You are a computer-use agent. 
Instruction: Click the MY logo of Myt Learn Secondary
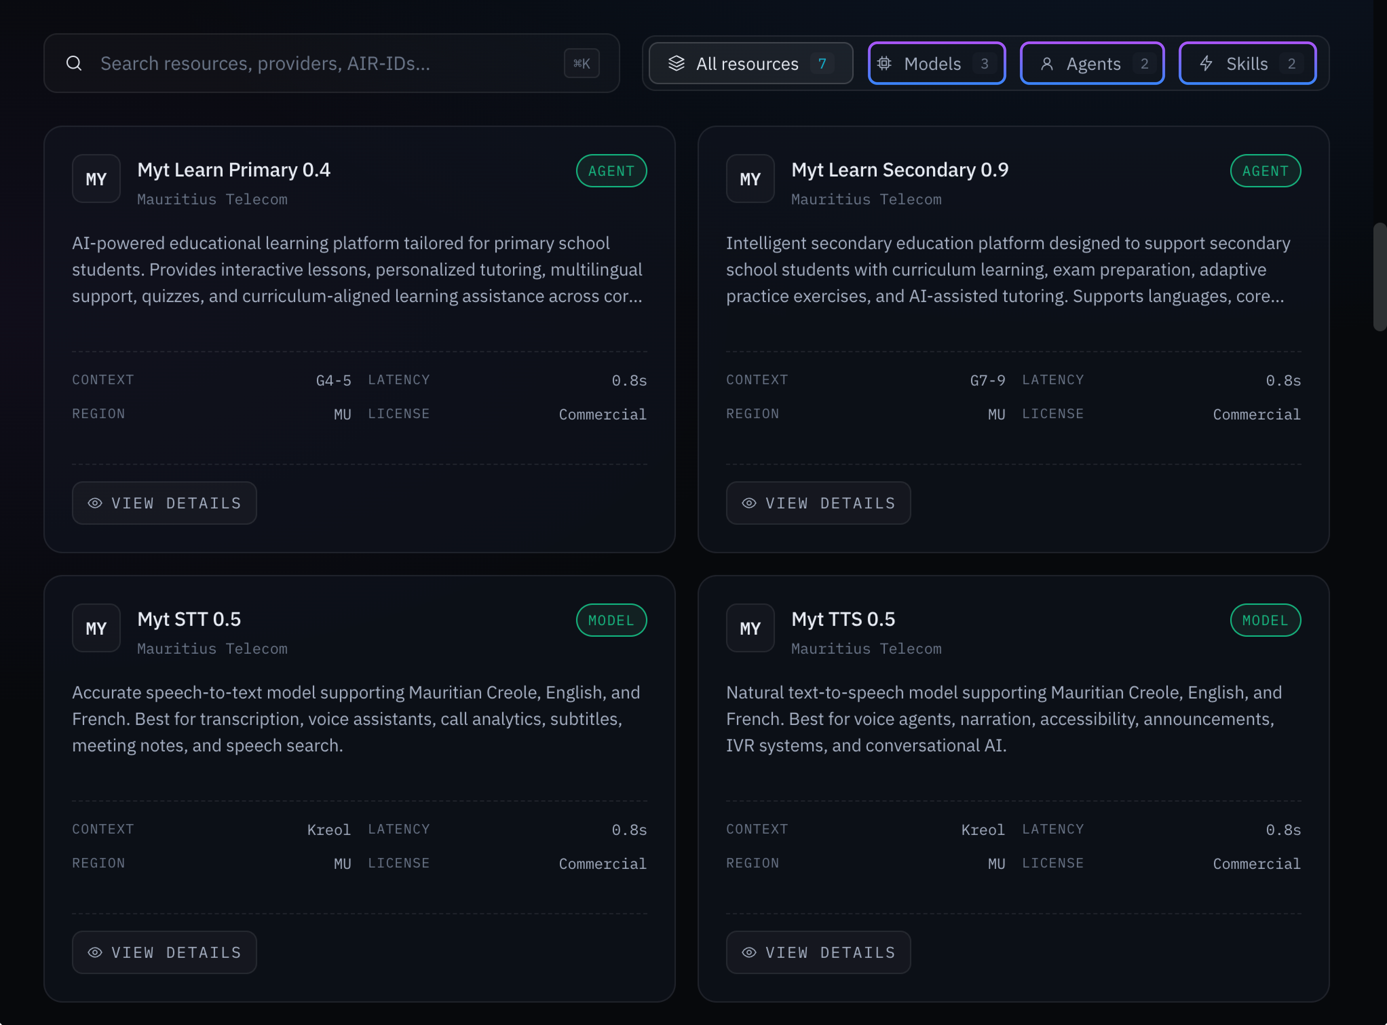click(750, 179)
